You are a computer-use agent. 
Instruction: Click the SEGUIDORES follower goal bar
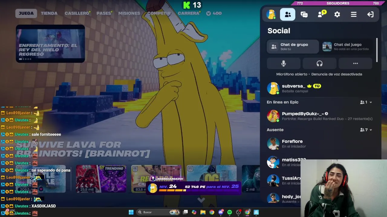[x=338, y=3]
